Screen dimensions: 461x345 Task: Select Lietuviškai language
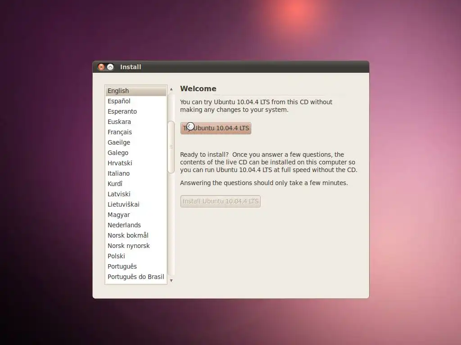click(136, 204)
